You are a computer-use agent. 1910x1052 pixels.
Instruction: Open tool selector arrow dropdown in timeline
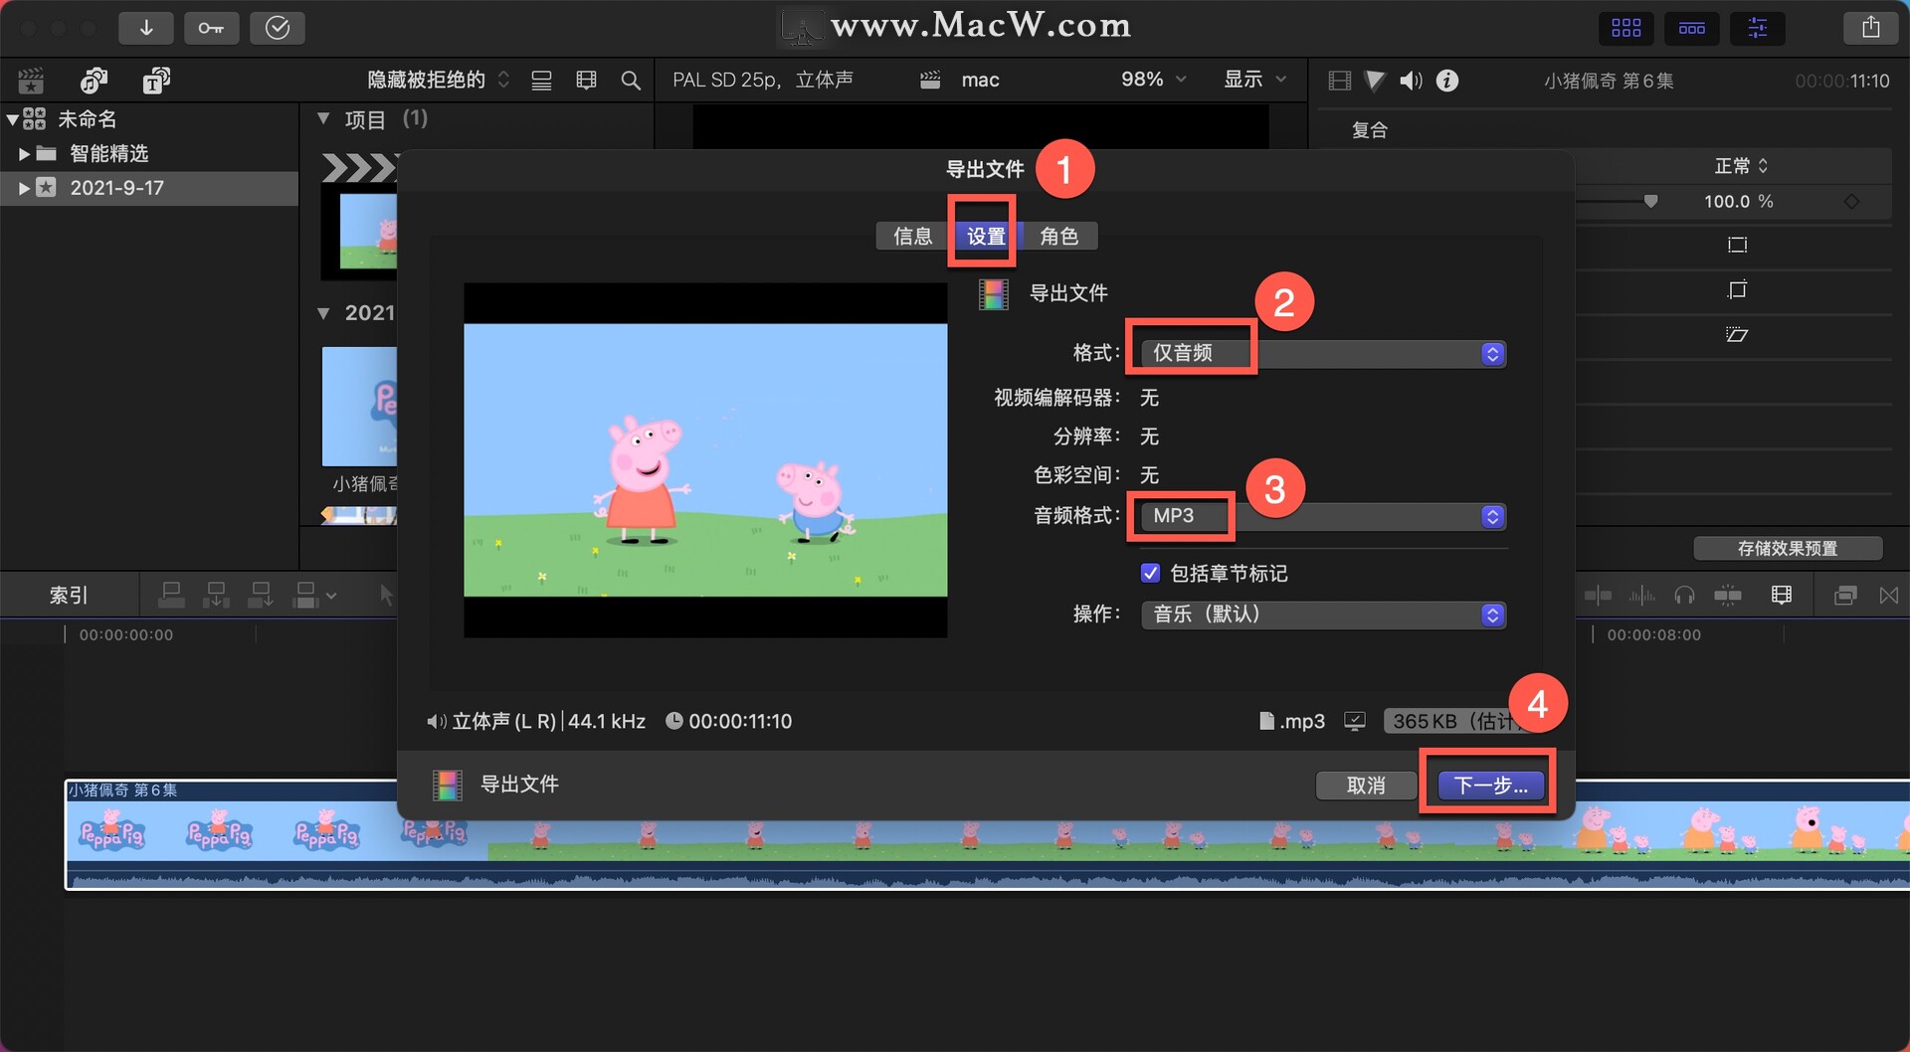387,596
